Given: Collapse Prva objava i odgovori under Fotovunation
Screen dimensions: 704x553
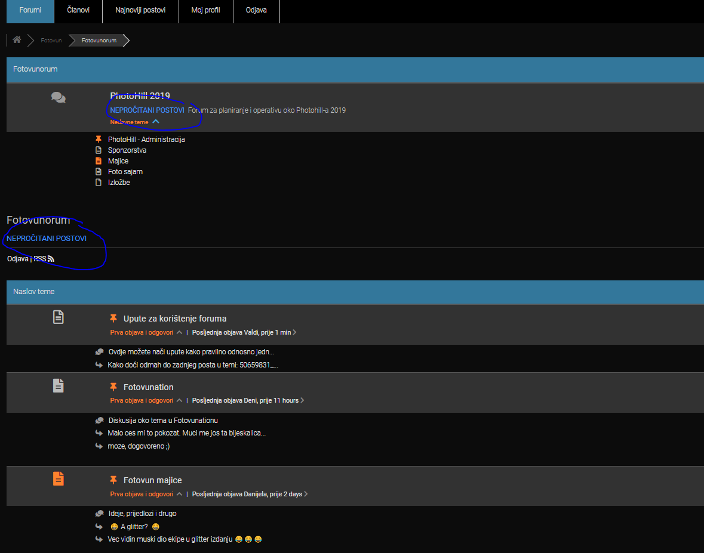Looking at the screenshot, I should click(x=179, y=400).
